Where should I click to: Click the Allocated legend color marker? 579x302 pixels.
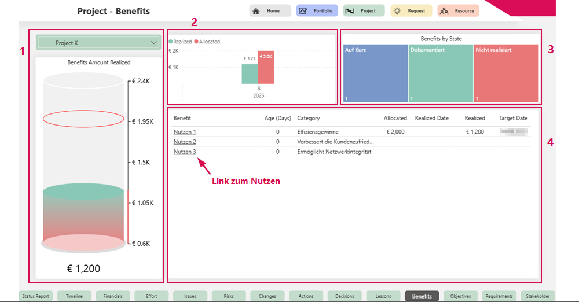197,42
